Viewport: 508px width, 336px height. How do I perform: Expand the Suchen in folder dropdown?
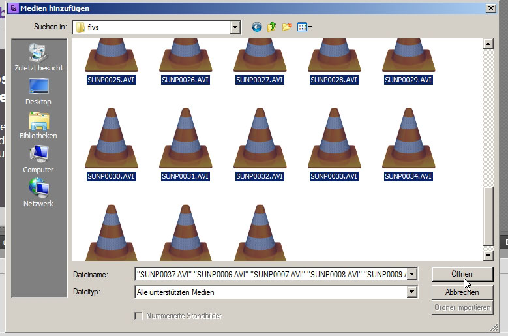click(x=235, y=27)
